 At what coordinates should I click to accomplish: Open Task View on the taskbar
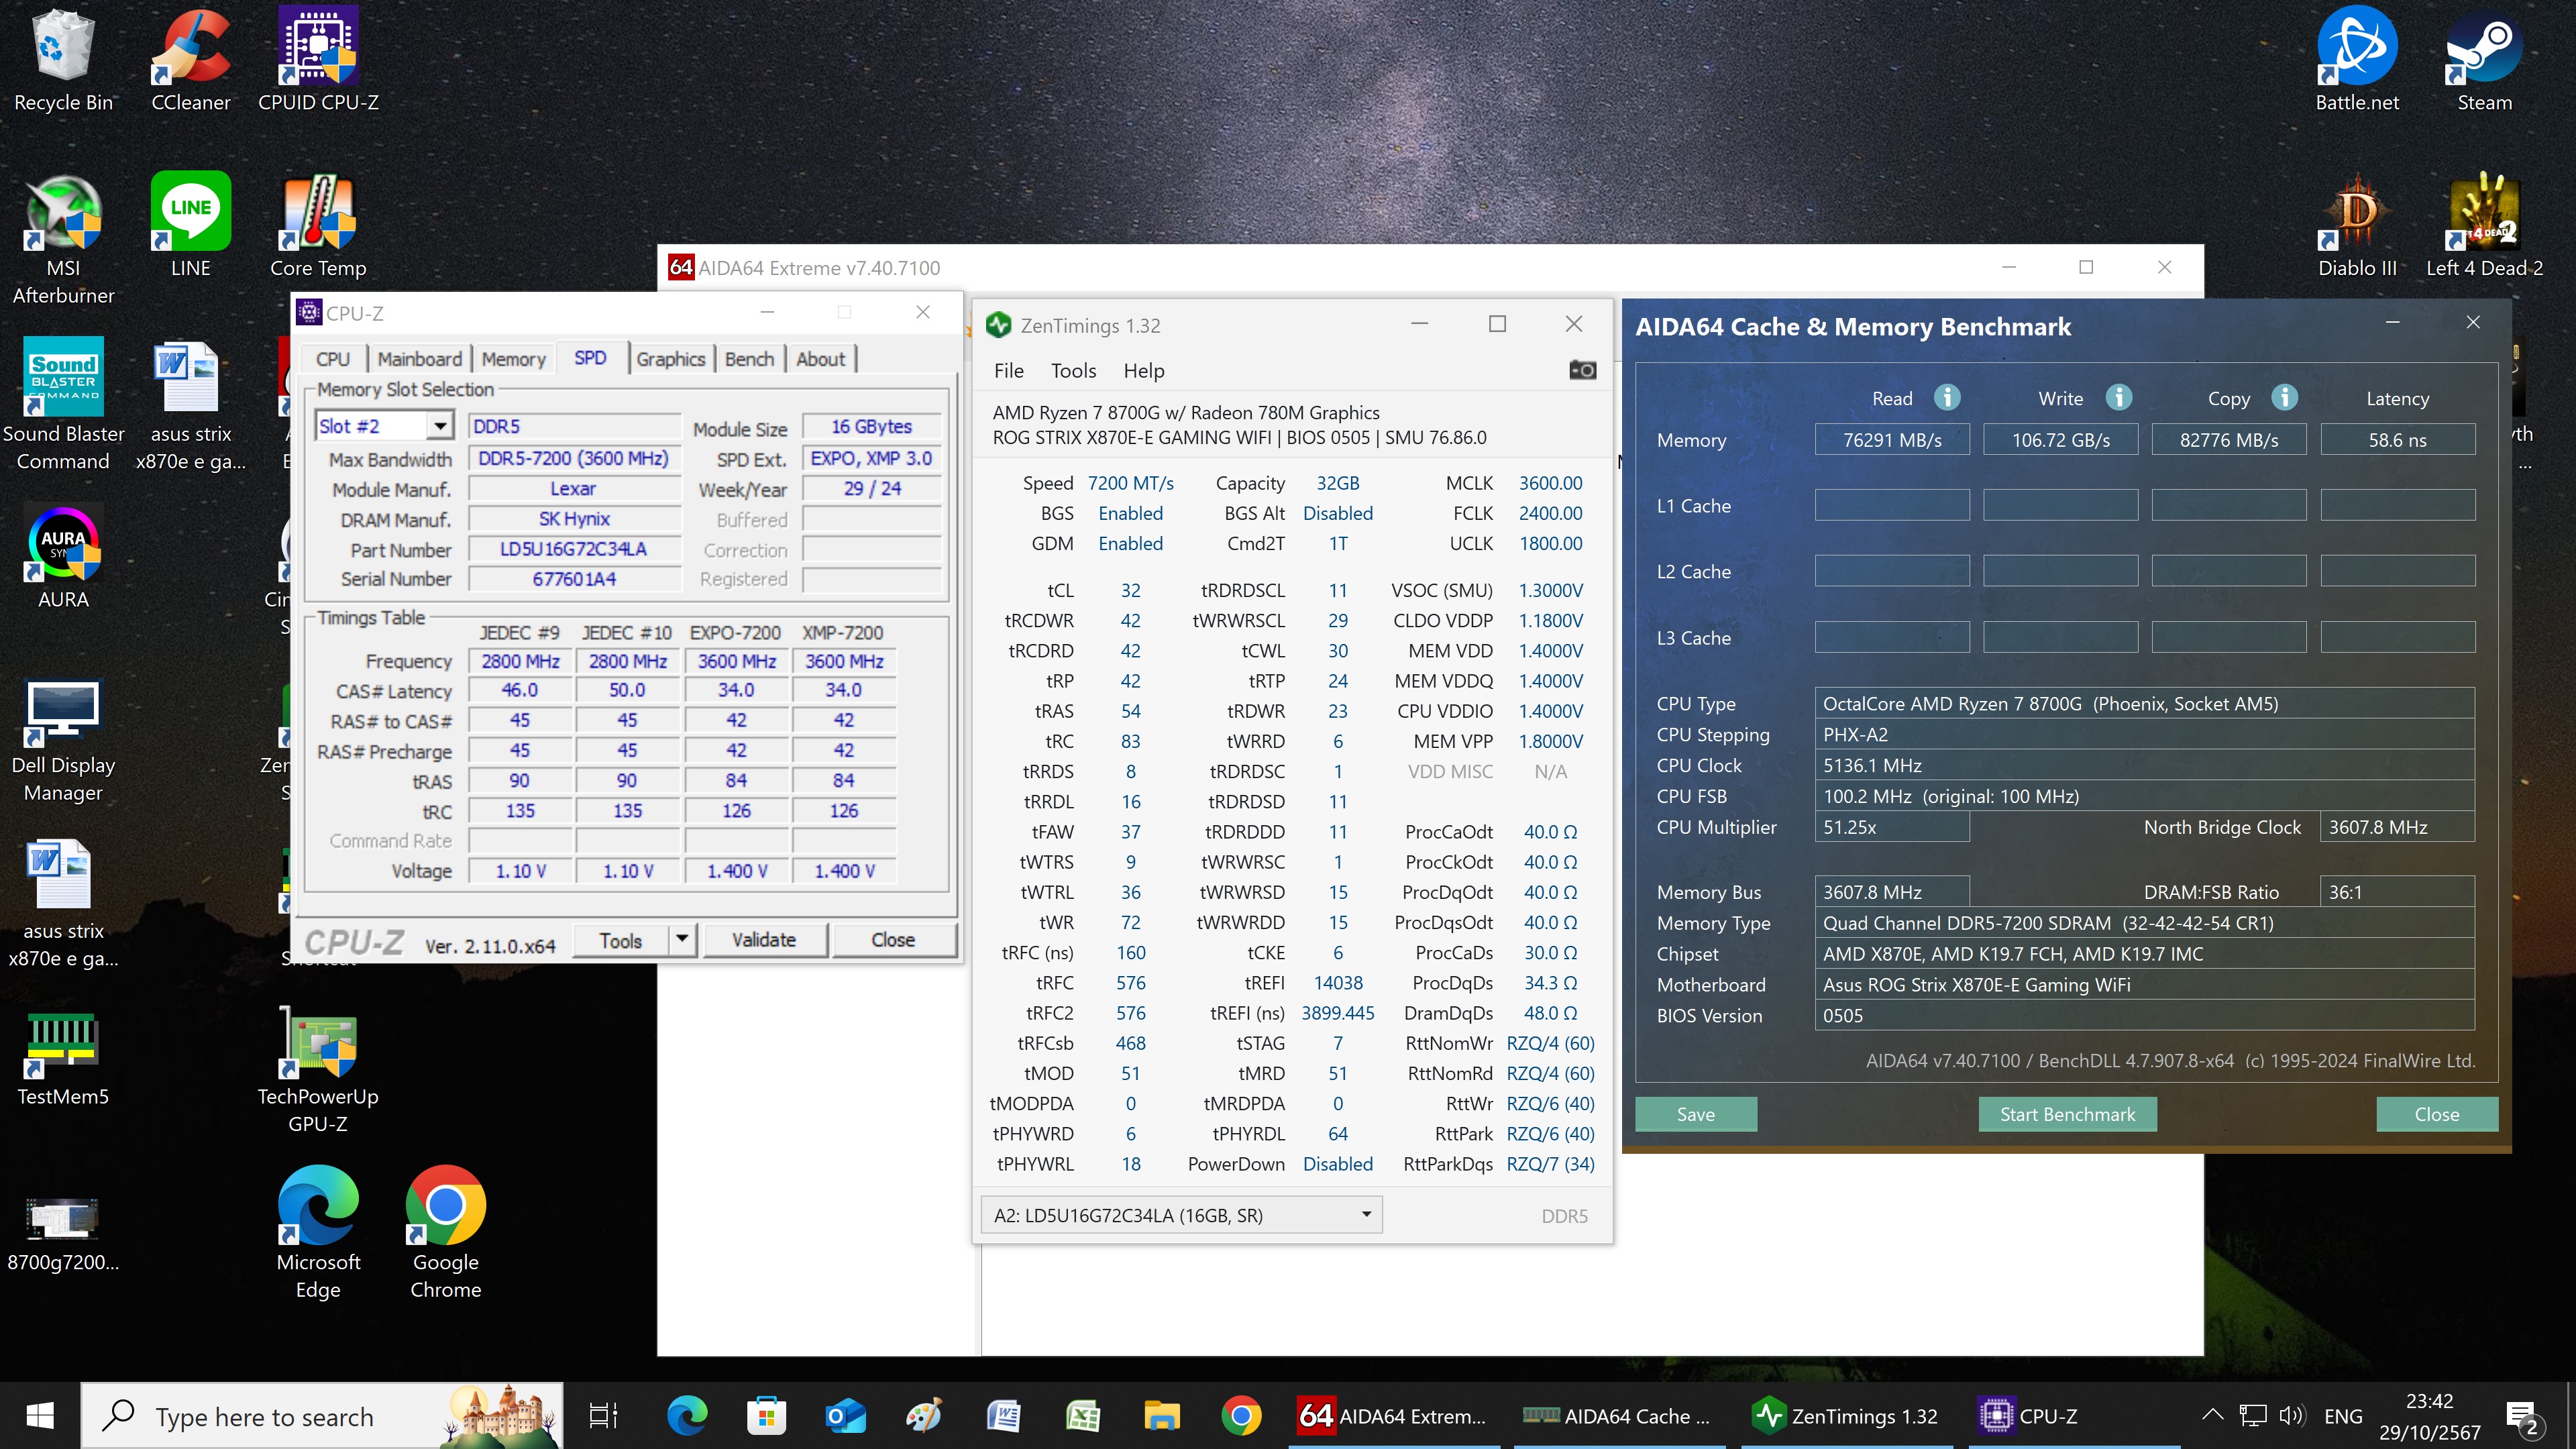(x=603, y=1416)
